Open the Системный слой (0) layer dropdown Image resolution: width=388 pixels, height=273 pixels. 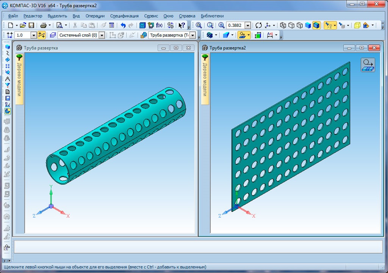(102, 35)
